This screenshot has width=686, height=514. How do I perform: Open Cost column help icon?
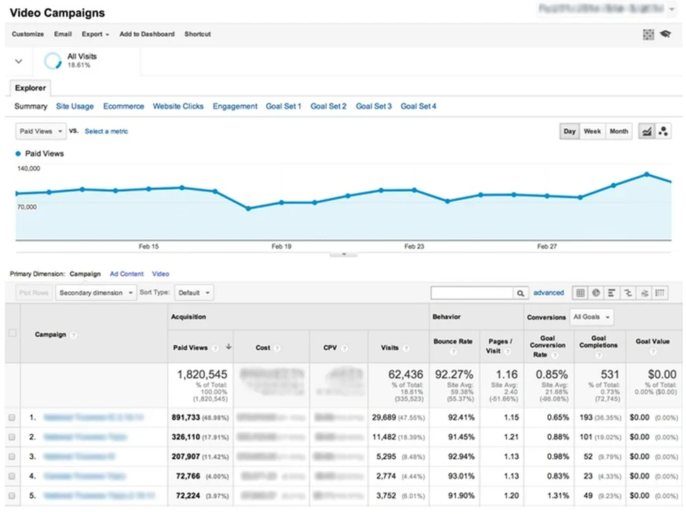click(x=277, y=348)
